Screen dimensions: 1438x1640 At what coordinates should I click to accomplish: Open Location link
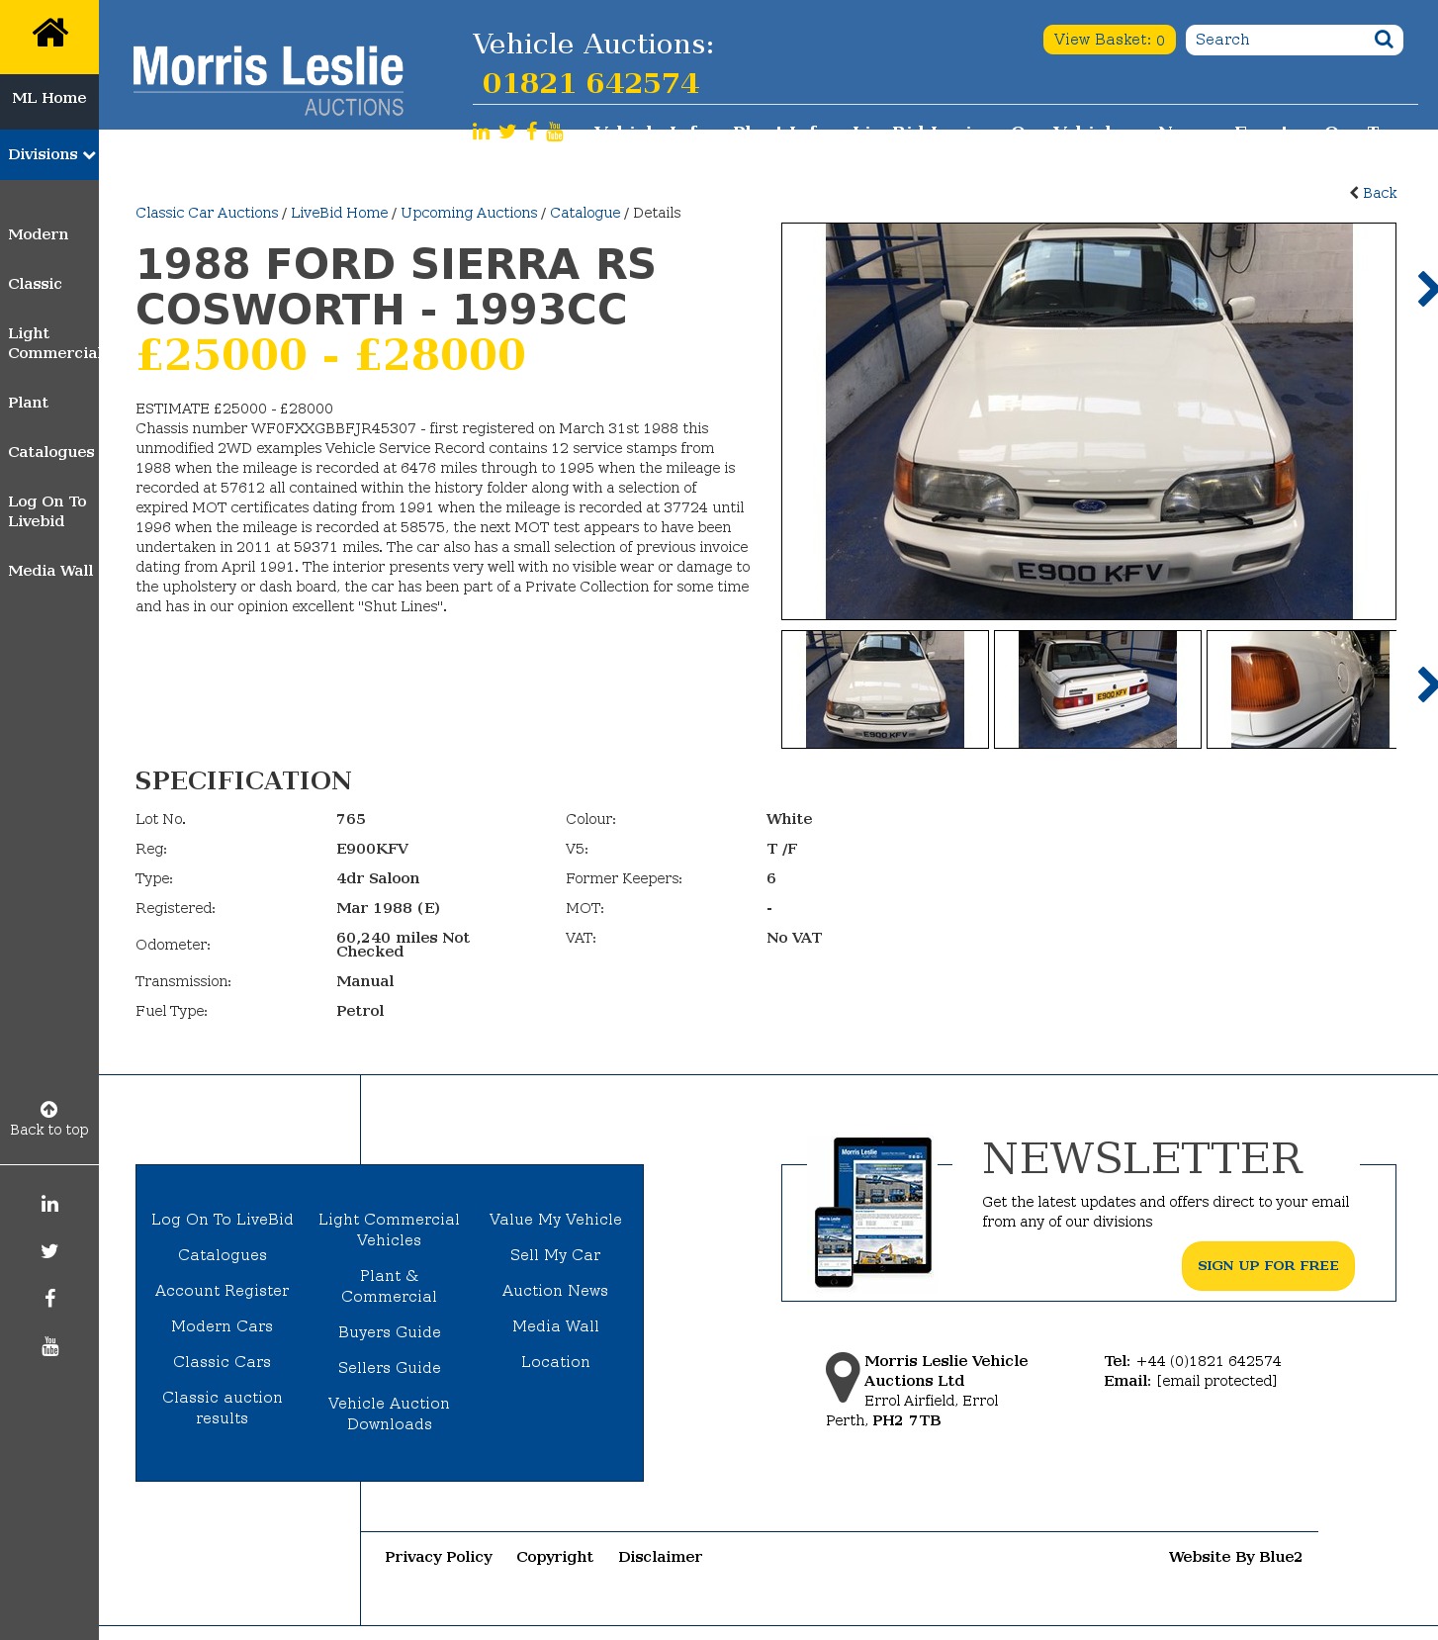pyautogui.click(x=556, y=1362)
